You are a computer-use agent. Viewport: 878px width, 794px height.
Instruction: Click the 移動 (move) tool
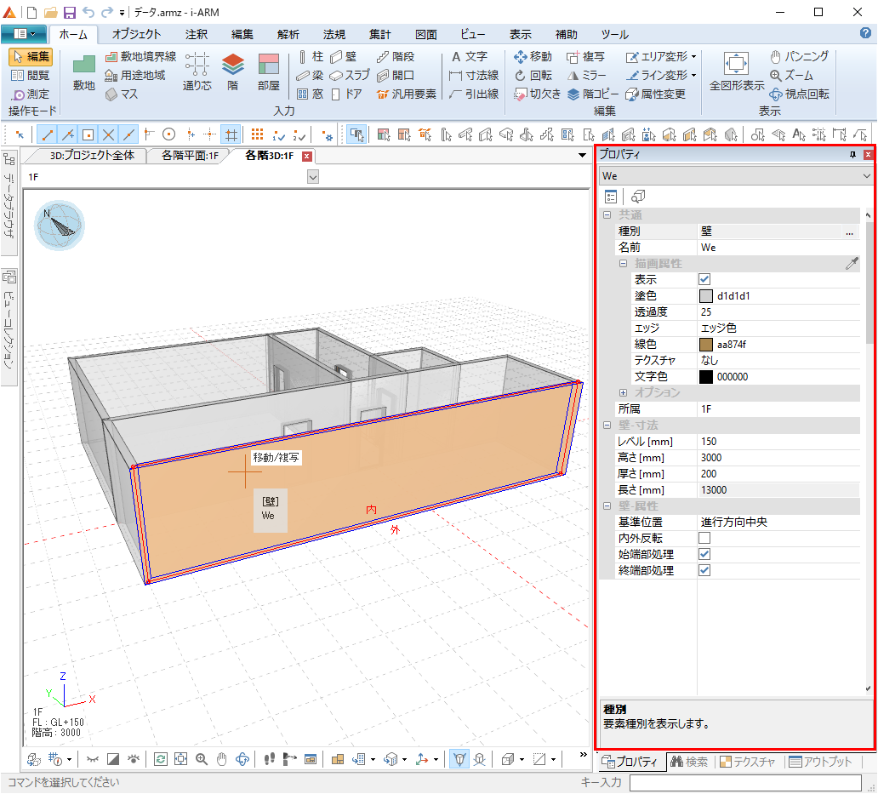[533, 56]
